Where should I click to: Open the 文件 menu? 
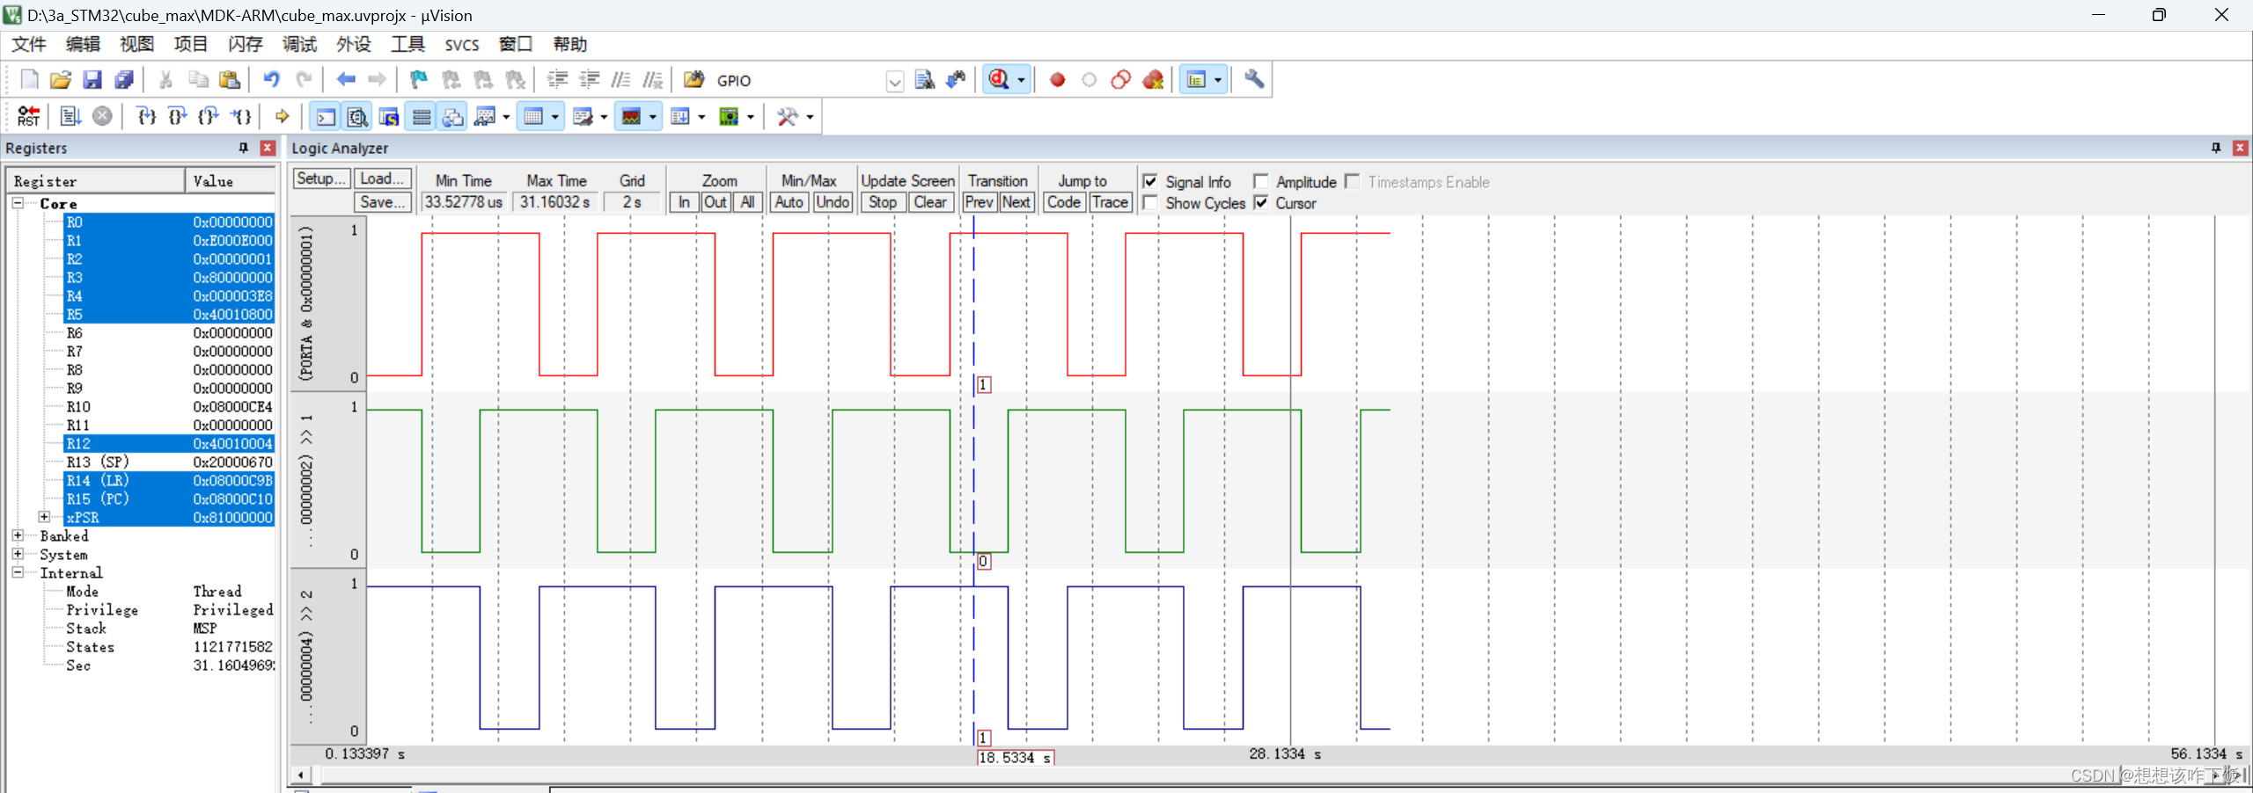[29, 44]
